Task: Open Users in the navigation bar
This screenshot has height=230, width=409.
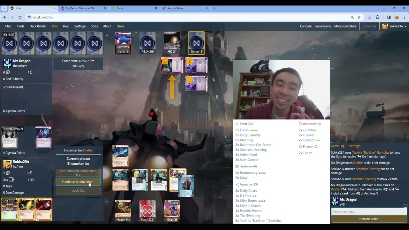Action: 120,26
